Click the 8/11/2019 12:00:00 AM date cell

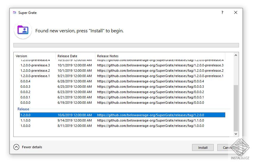(x=75, y=126)
